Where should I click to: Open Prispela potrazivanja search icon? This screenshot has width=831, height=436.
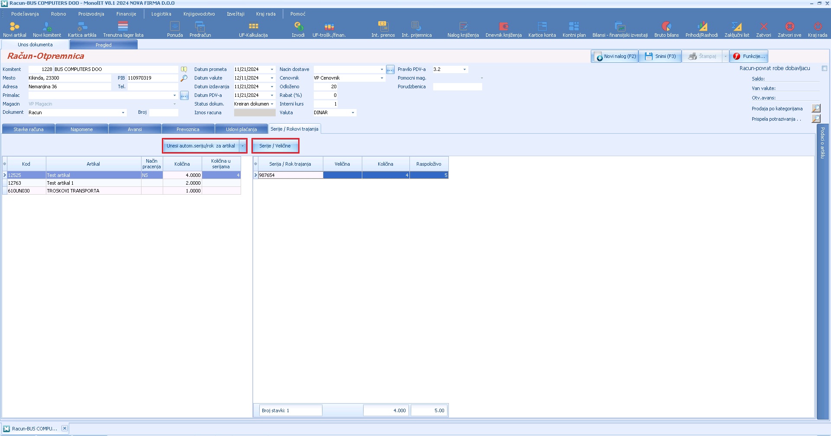(816, 119)
